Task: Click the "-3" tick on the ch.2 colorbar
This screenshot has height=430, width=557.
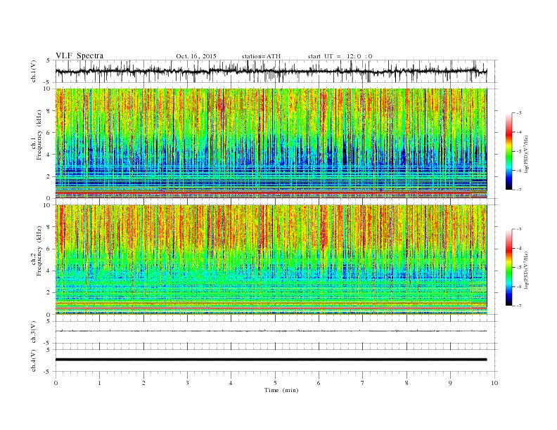Action: click(x=519, y=229)
